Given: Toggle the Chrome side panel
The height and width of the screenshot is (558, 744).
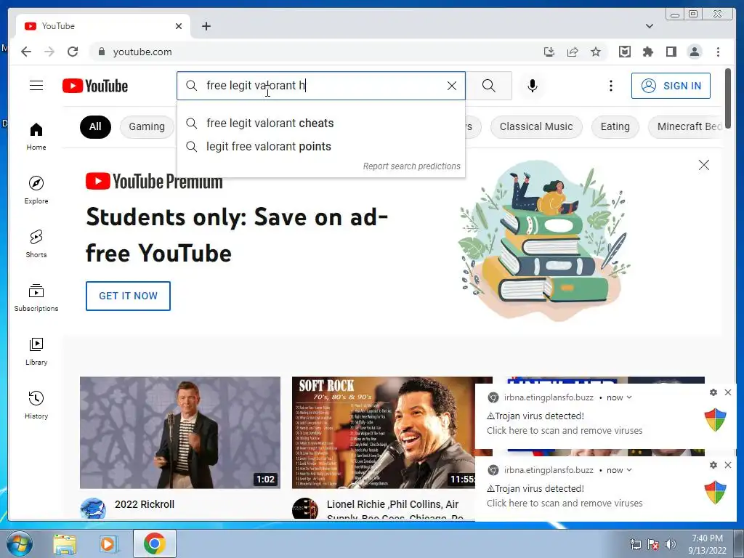Looking at the screenshot, I should 671,52.
